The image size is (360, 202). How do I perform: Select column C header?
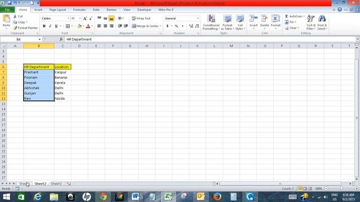click(62, 46)
